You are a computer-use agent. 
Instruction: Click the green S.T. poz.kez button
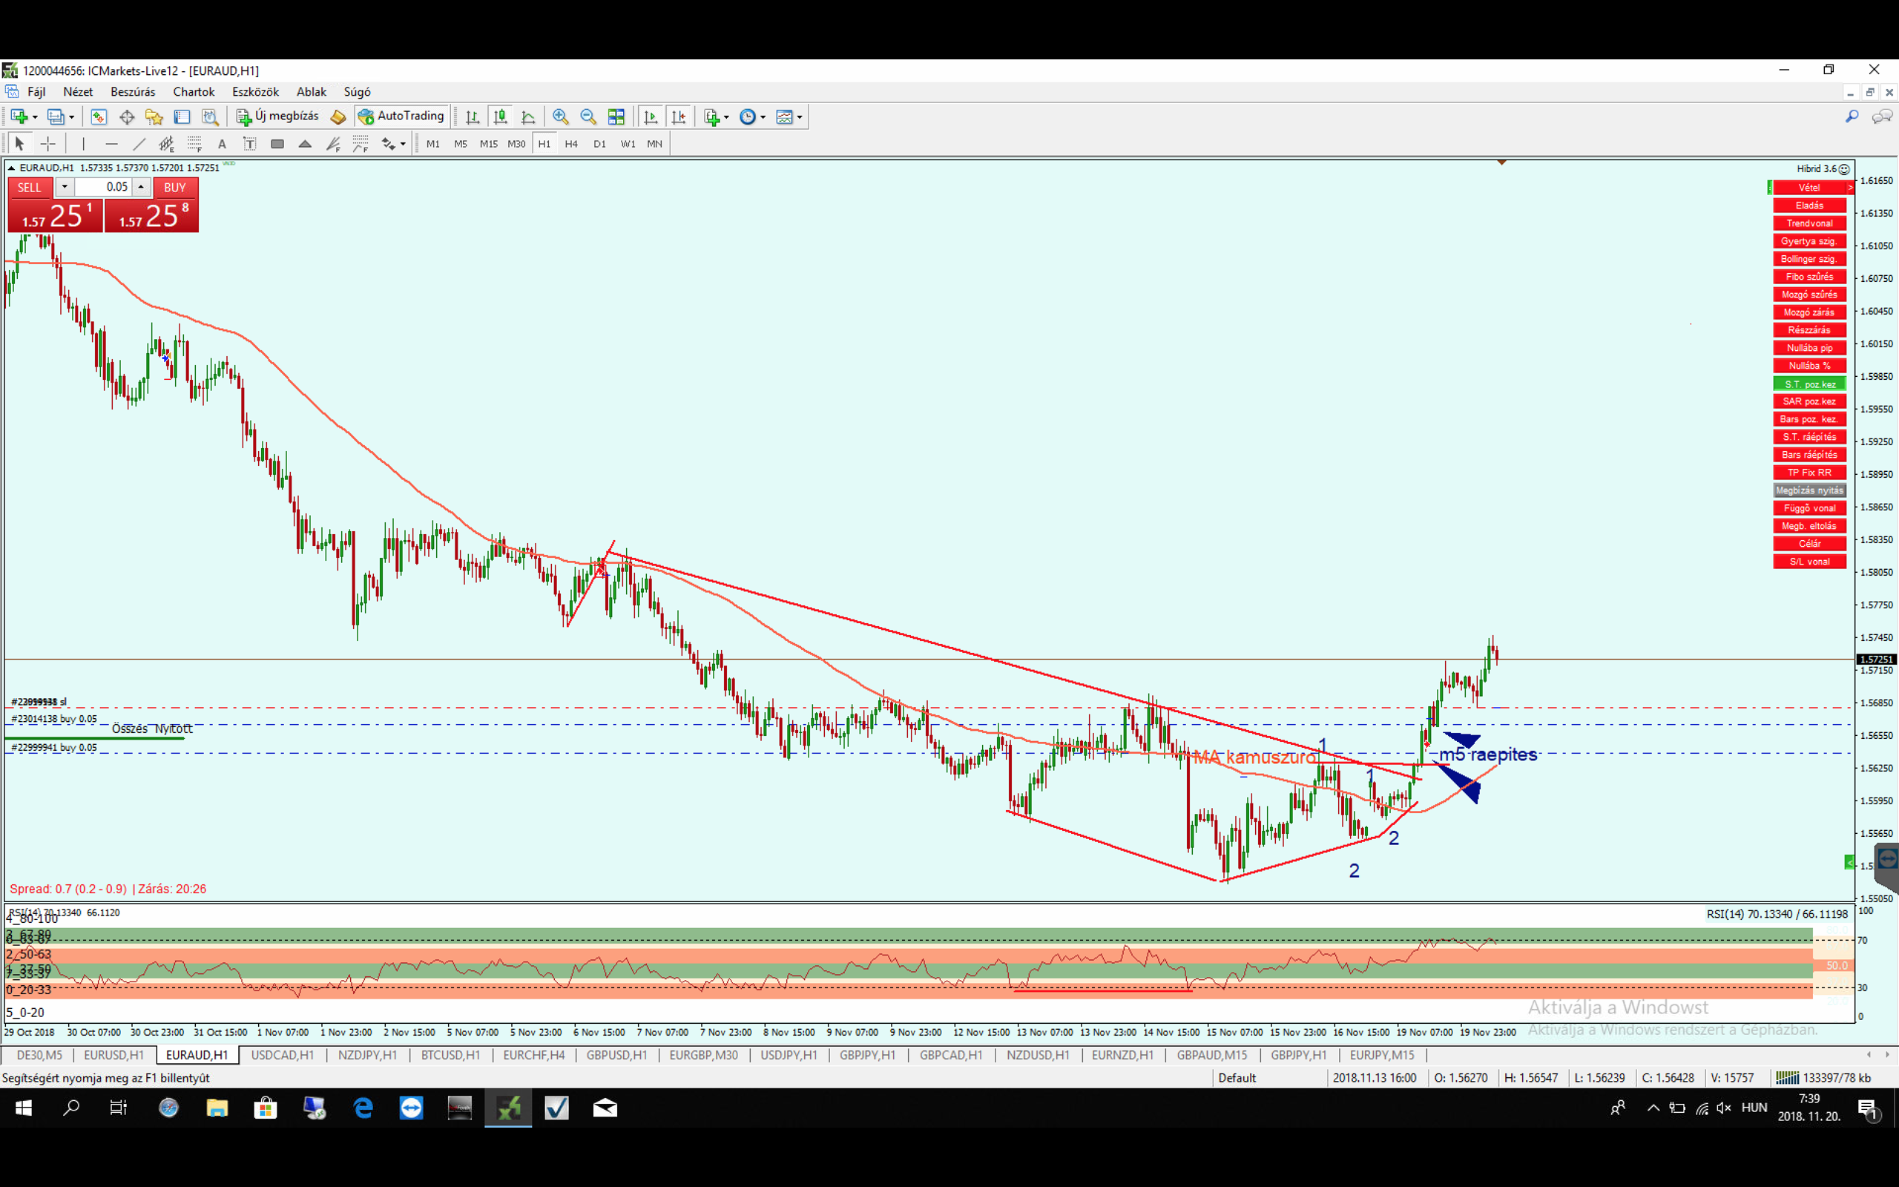pos(1809,384)
